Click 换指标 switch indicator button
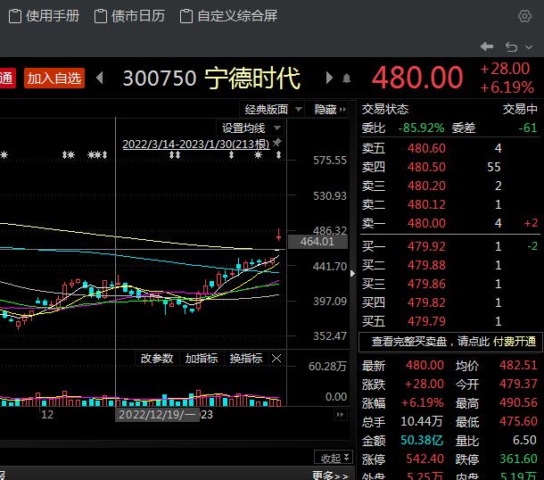The image size is (544, 480). [x=245, y=358]
